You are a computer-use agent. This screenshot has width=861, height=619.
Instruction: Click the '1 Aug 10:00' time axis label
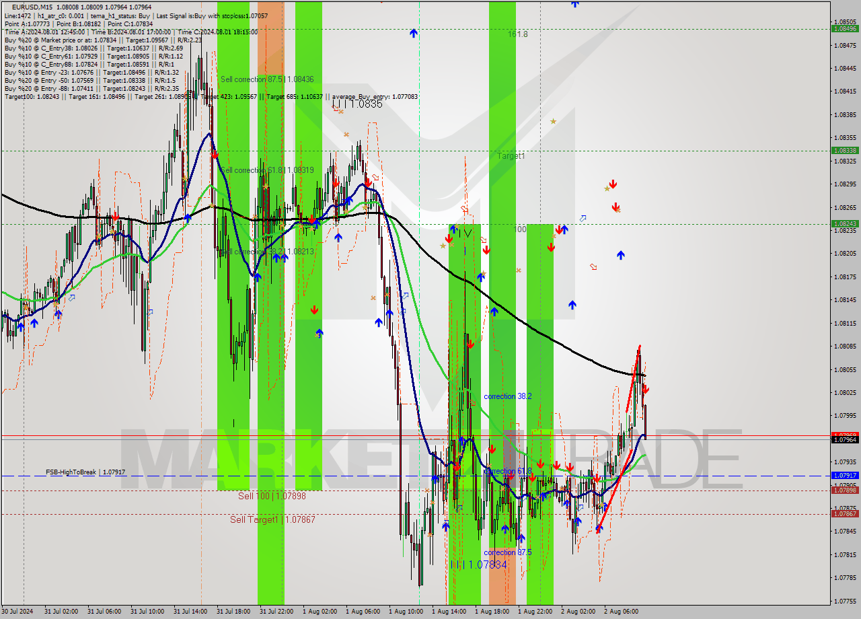[x=406, y=612]
